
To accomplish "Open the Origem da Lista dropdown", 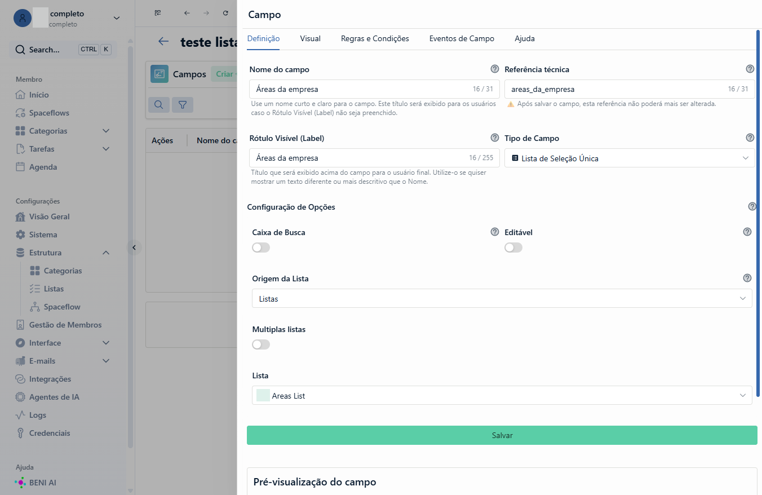I will 502,299.
